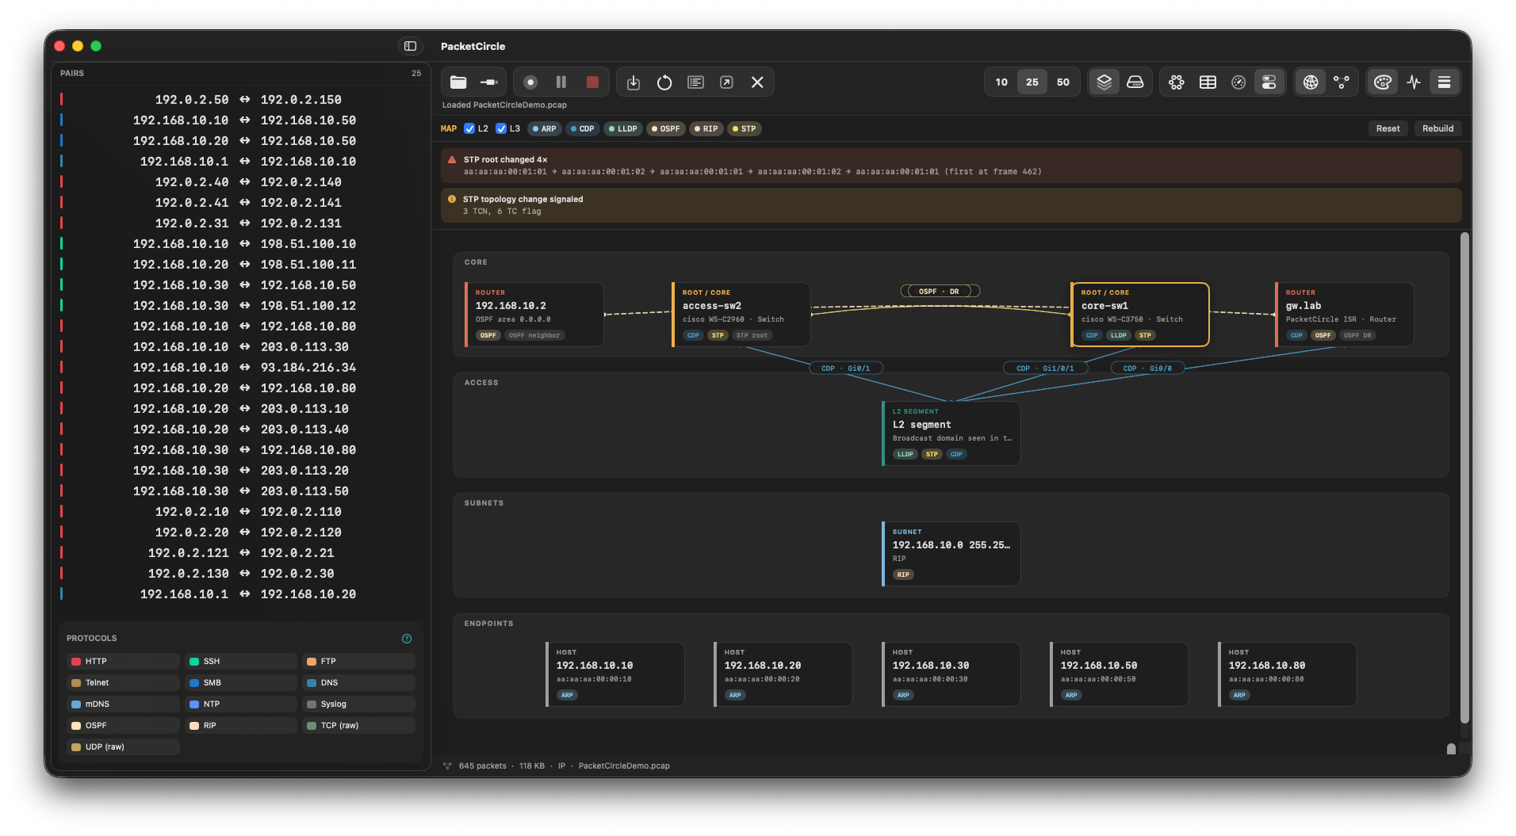Stop capture with the red square button
1516x836 pixels.
click(x=592, y=82)
